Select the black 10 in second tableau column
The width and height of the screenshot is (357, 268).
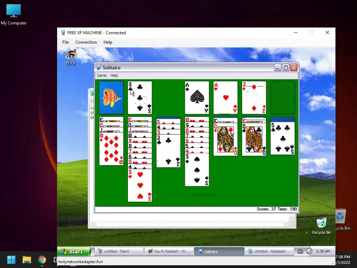coord(140,135)
